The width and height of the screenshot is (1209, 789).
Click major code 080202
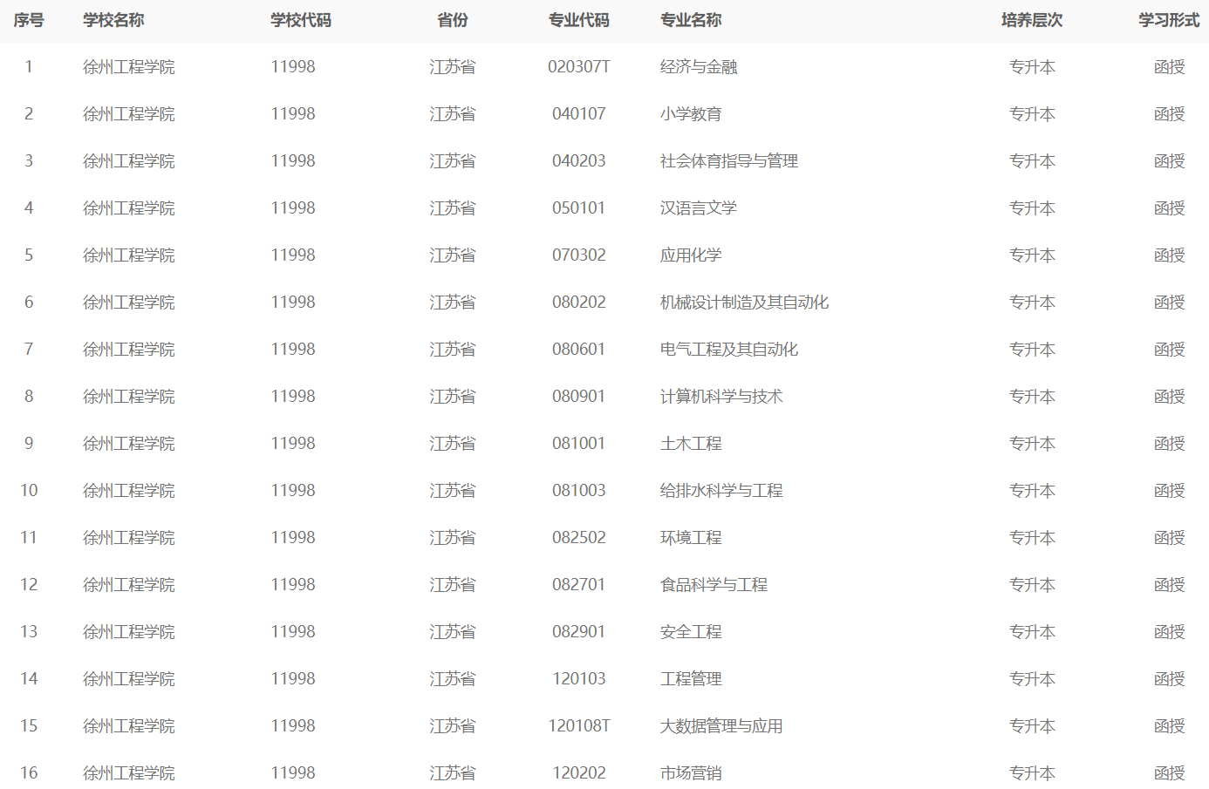[x=579, y=303]
